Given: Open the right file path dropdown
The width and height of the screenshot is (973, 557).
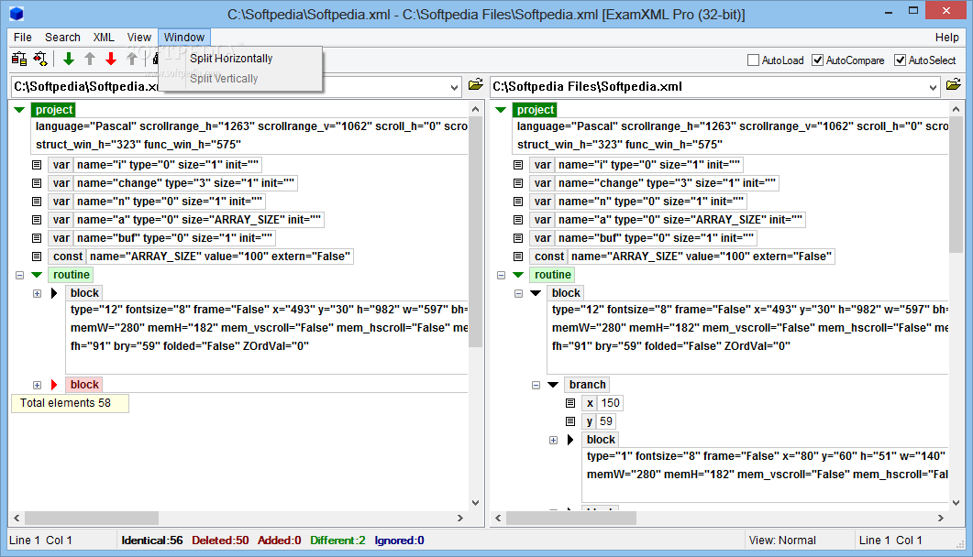Looking at the screenshot, I should 933,87.
